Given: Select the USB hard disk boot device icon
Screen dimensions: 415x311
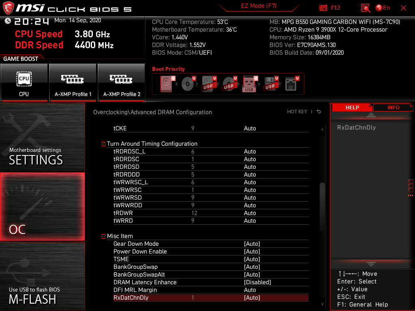Looking at the screenshot, I should pos(209,84).
